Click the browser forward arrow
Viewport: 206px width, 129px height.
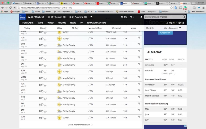tap(6, 8)
